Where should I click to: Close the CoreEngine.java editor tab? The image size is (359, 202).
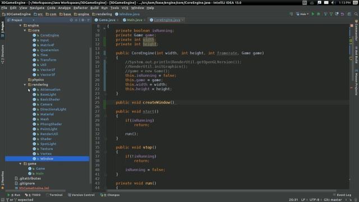tap(182, 20)
